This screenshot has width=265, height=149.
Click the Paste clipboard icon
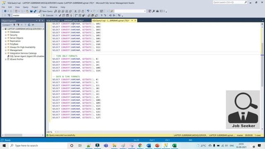pyautogui.click(x=83, y=11)
